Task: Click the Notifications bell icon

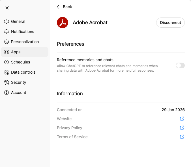Action: [x=7, y=32]
